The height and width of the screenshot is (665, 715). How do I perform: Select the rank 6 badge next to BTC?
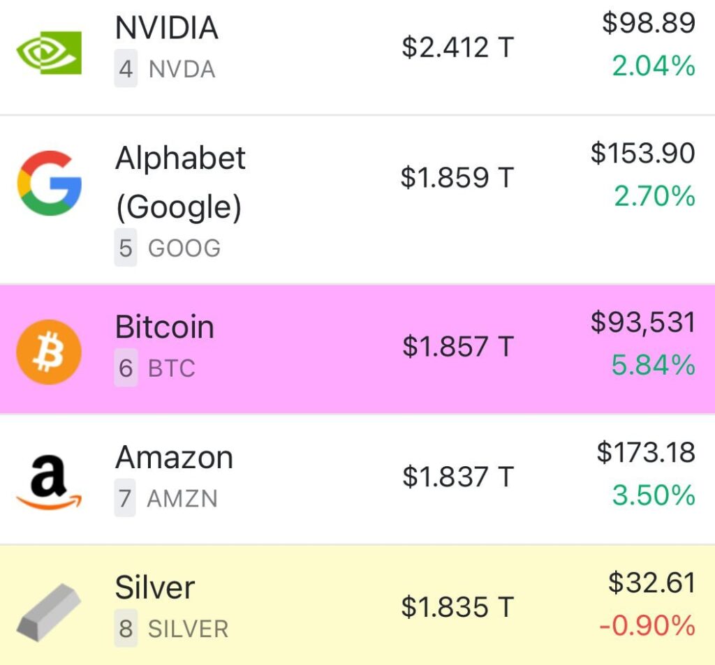click(x=126, y=368)
